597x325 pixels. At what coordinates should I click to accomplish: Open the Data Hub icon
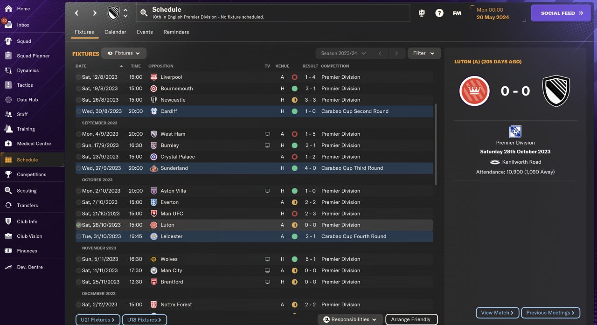(8, 100)
